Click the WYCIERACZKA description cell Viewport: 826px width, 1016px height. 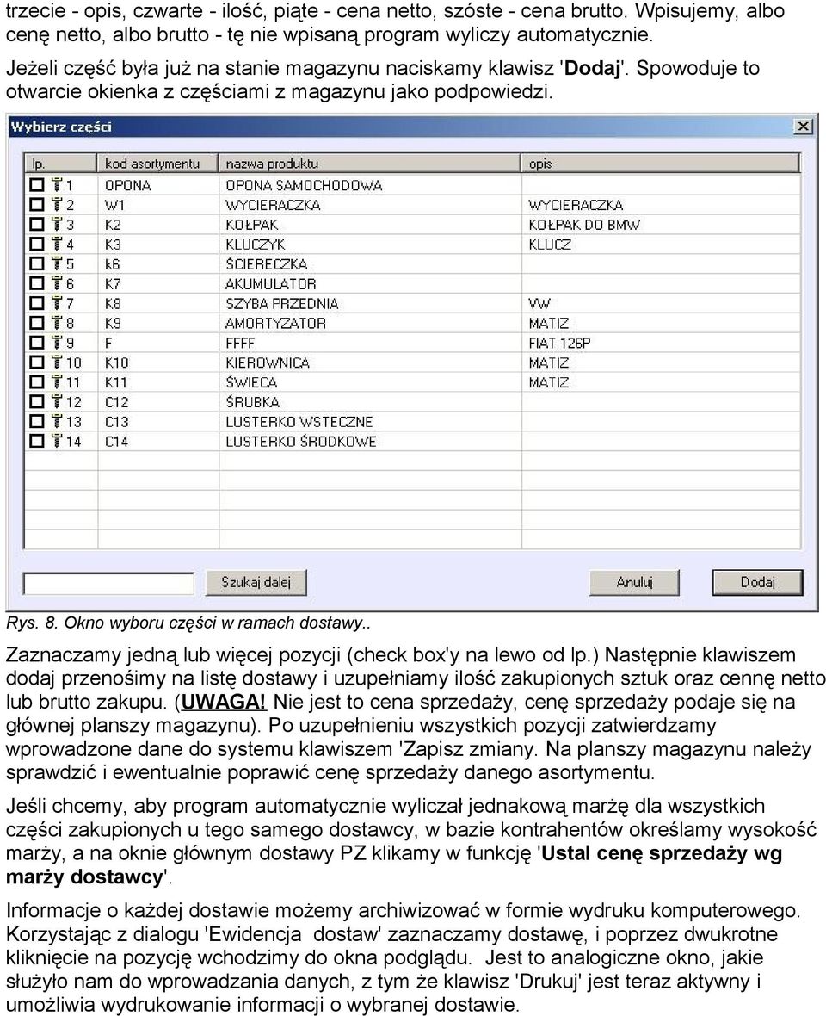click(576, 205)
